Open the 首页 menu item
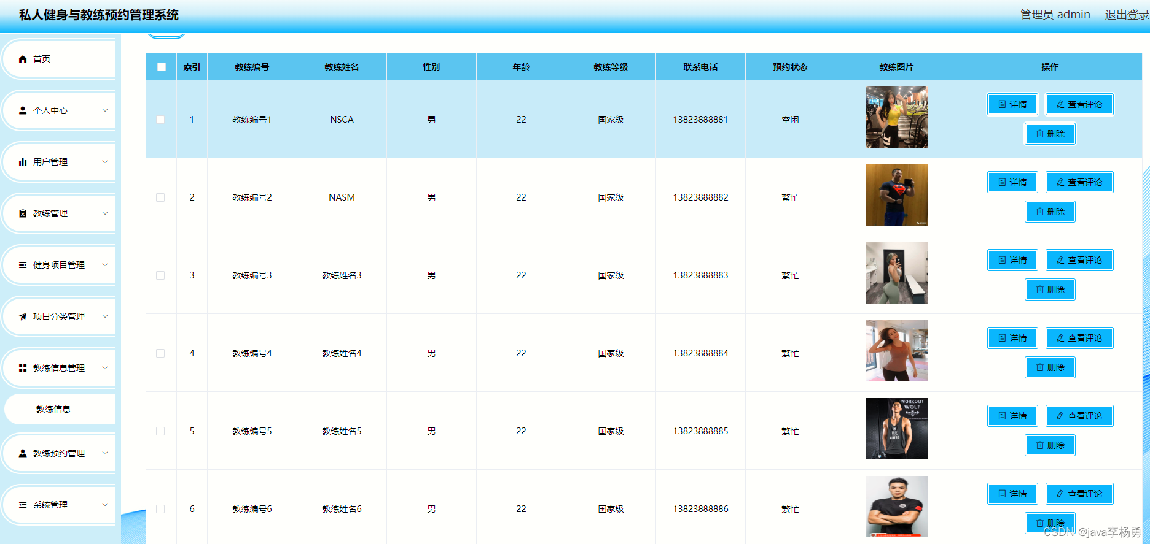 tap(59, 59)
